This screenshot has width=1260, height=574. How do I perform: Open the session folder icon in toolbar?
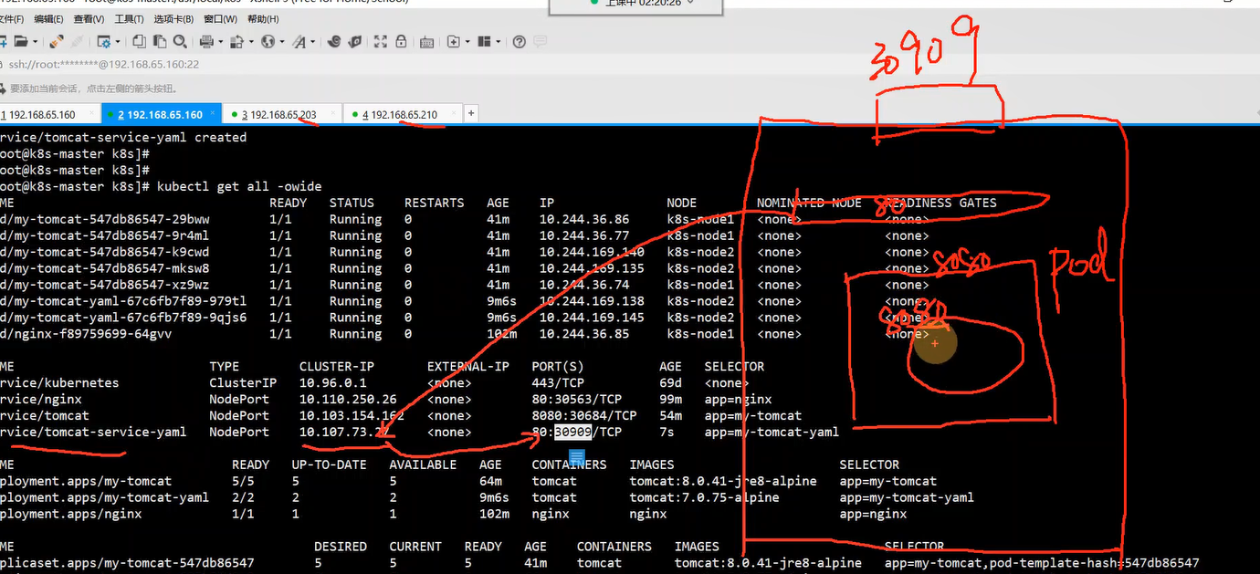pyautogui.click(x=20, y=41)
